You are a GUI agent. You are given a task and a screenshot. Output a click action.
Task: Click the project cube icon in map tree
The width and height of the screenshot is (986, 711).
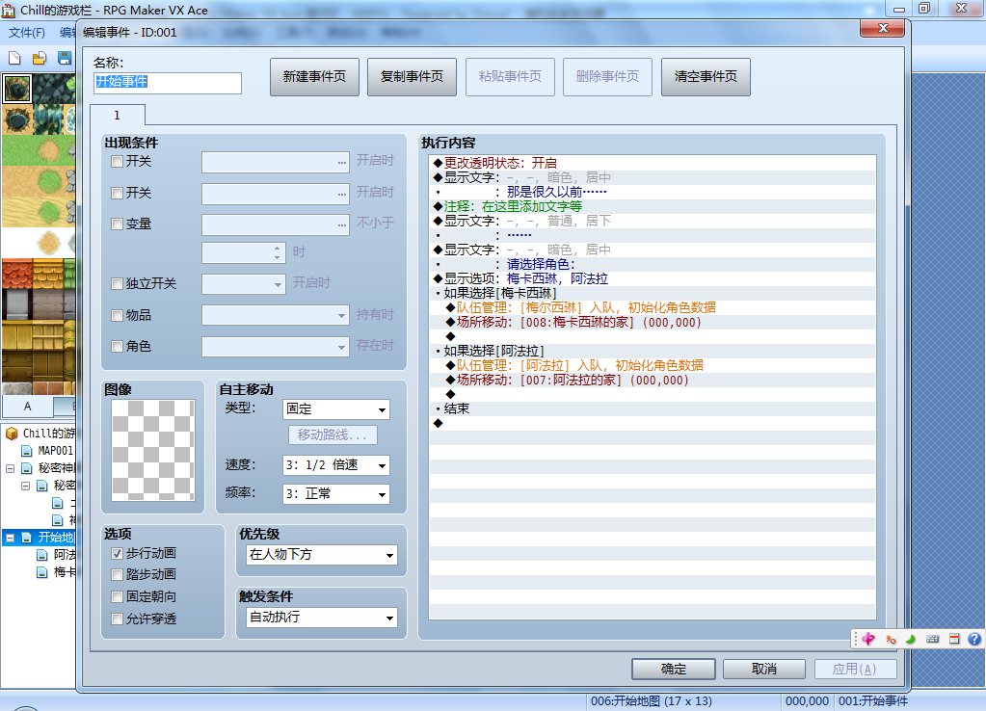coord(12,434)
